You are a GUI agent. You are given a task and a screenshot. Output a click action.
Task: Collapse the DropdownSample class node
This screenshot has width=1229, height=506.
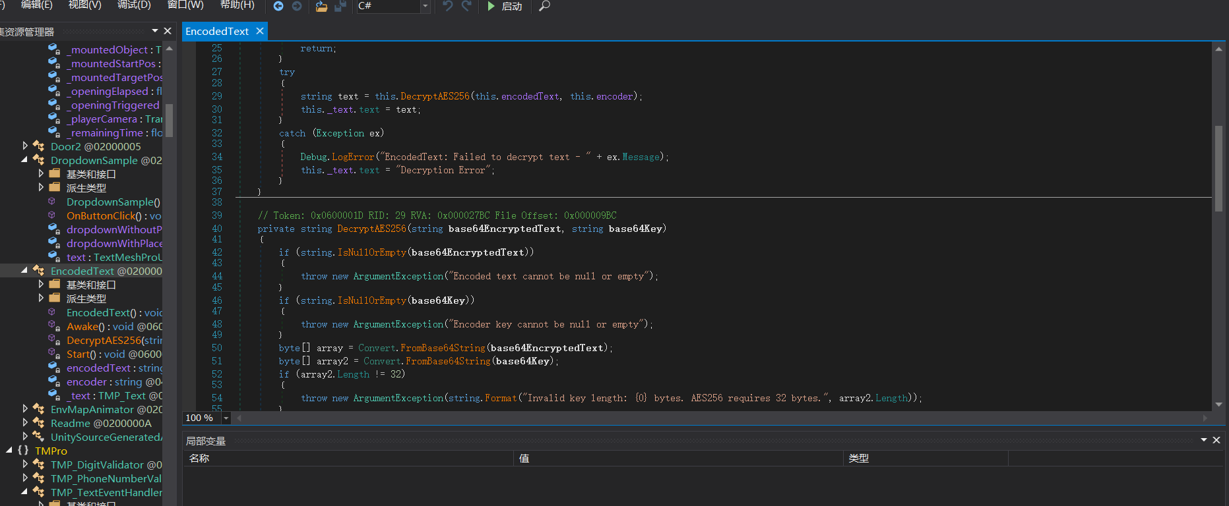tap(25, 160)
